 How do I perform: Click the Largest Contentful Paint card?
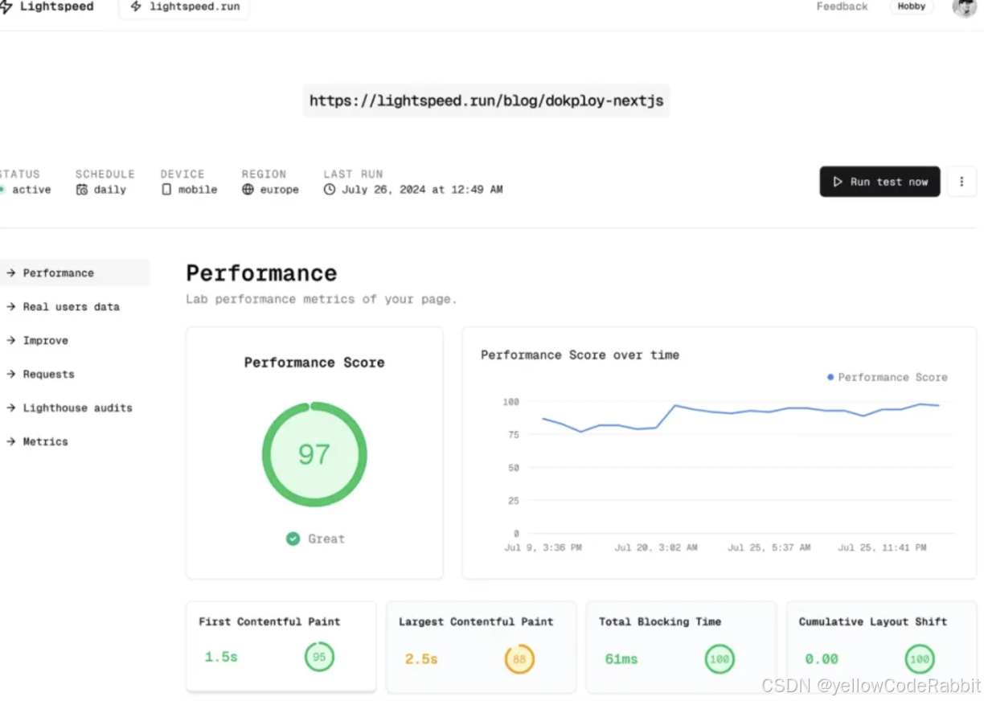pos(481,647)
